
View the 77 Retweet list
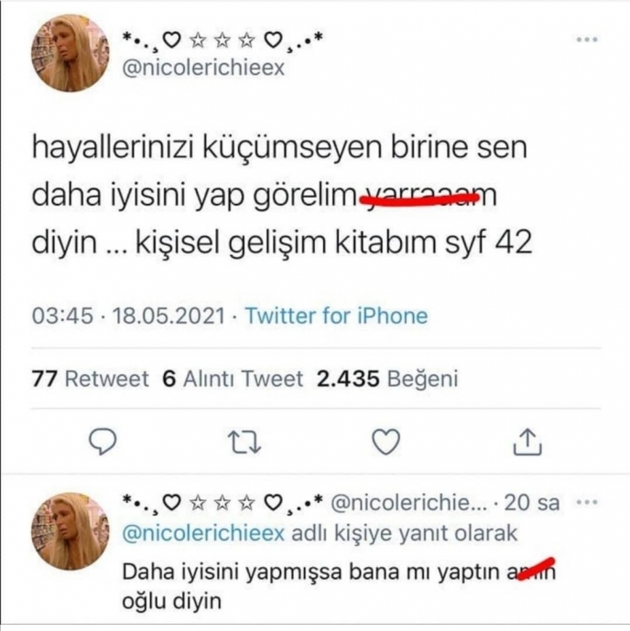(91, 379)
